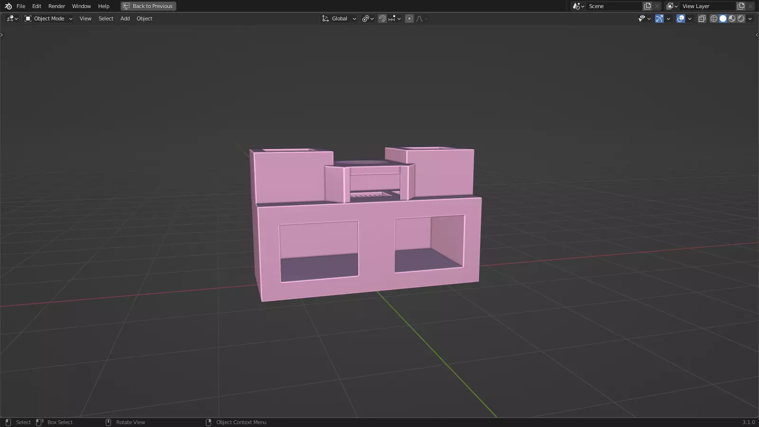Open the scene browse dropdown icon

point(578,6)
